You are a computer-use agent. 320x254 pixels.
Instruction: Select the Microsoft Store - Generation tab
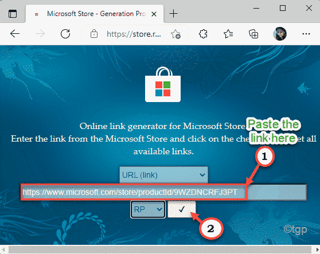tap(95, 14)
